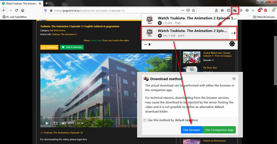The image size is (277, 144).
Task: Open page actions three-dot menu in address bar
Action: [x=183, y=11]
